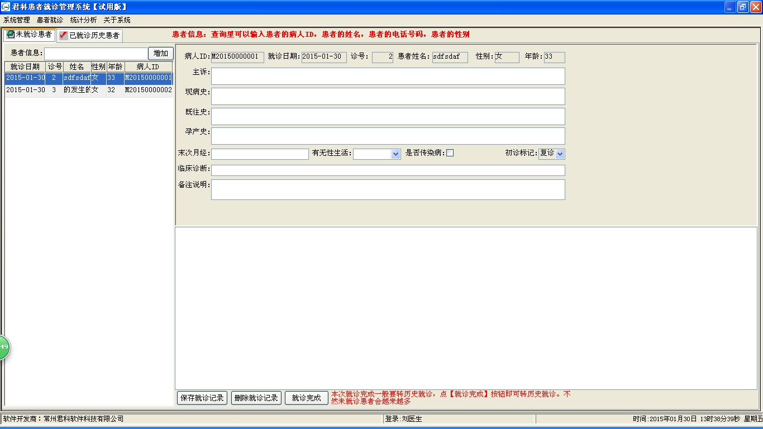
Task: Select the patient row with ID M20150000002
Action: (89, 90)
